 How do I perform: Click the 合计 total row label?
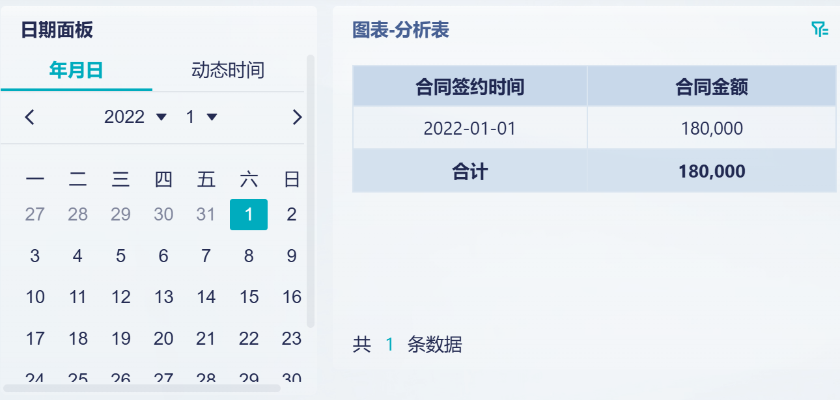pos(469,172)
